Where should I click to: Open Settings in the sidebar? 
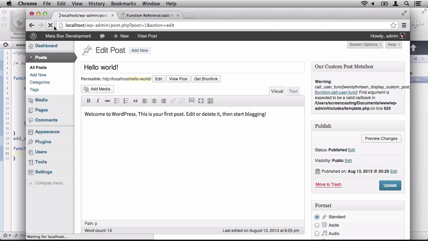(x=43, y=172)
